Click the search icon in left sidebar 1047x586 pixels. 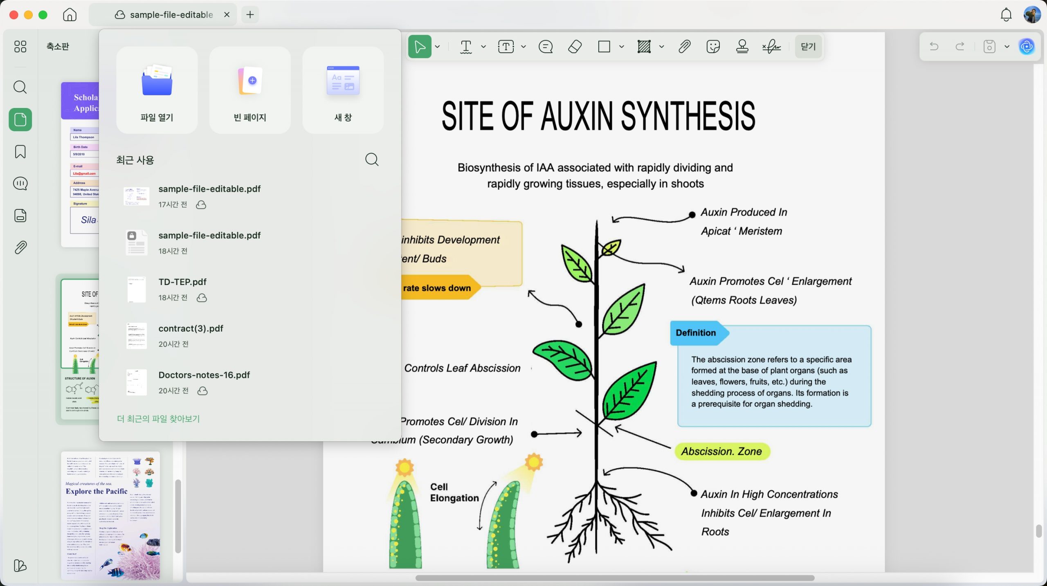(20, 87)
